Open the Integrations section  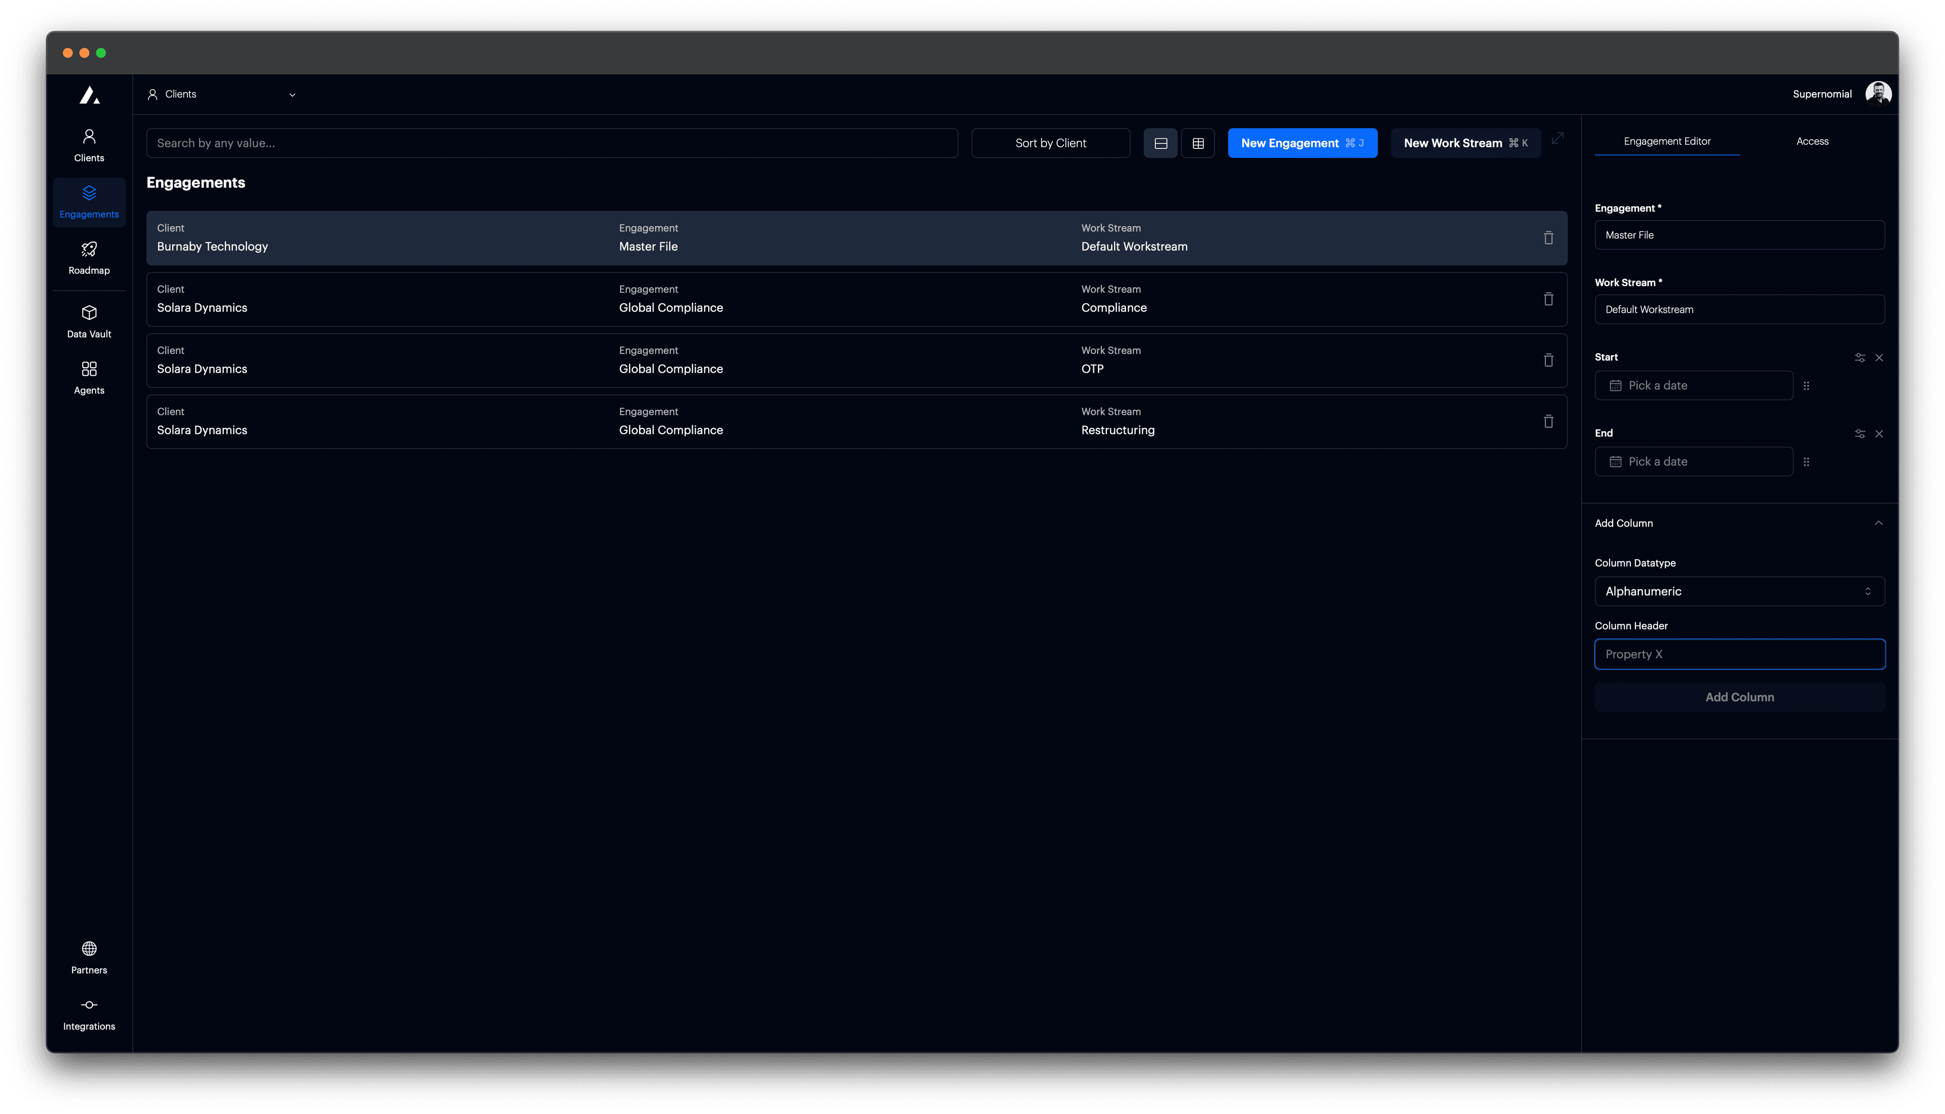(89, 1014)
